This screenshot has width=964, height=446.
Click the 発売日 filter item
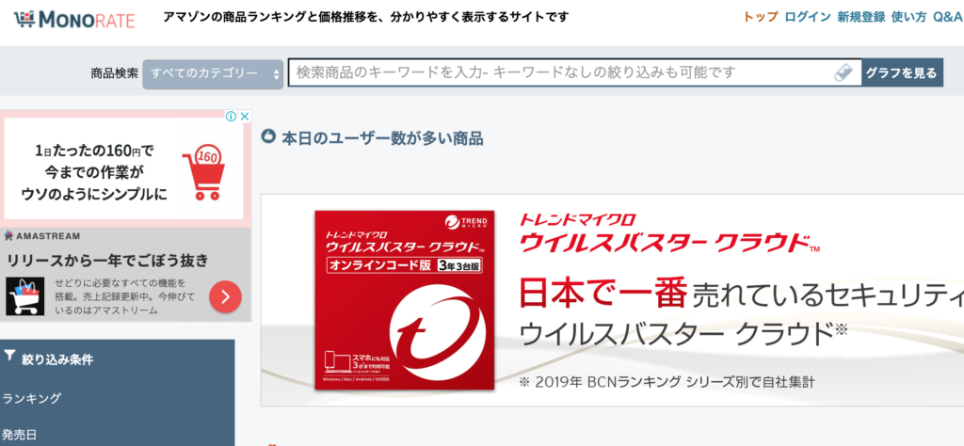(x=19, y=435)
